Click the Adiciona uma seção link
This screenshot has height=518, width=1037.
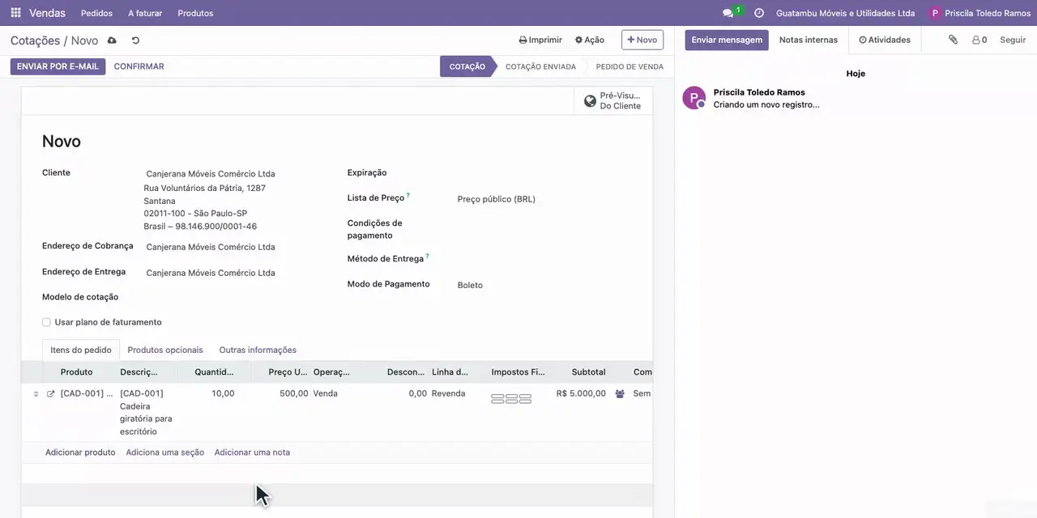[165, 452]
